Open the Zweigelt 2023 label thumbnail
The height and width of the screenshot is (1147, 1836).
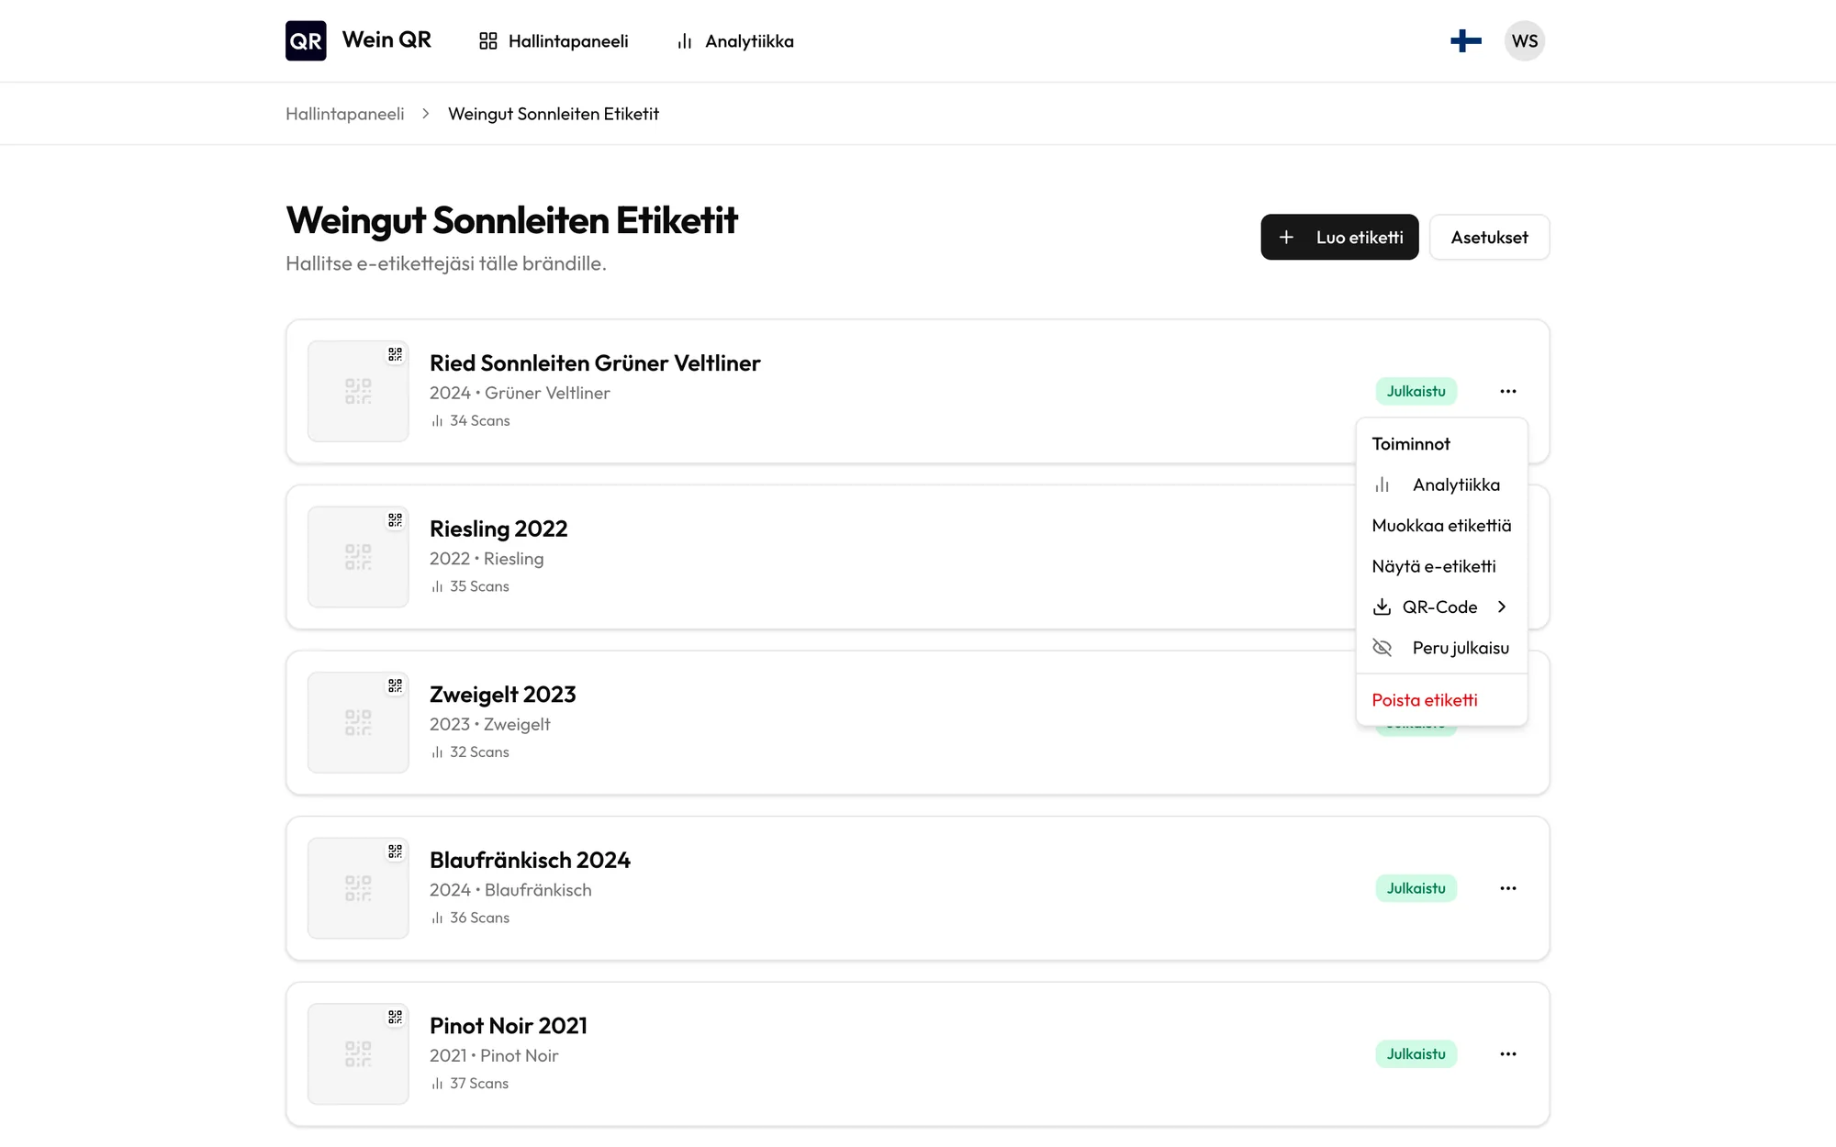(358, 722)
